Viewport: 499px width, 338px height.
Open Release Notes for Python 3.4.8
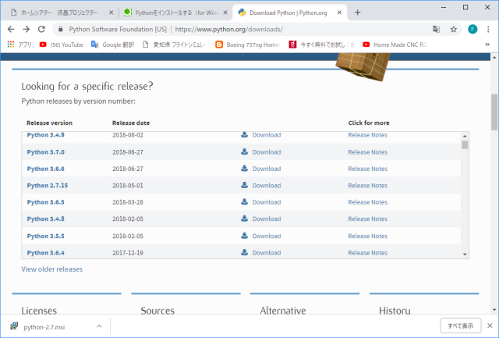(367, 219)
